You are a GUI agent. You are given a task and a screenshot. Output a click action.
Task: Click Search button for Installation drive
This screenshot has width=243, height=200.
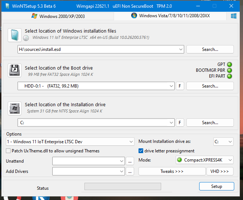pyautogui.click(x=210, y=123)
